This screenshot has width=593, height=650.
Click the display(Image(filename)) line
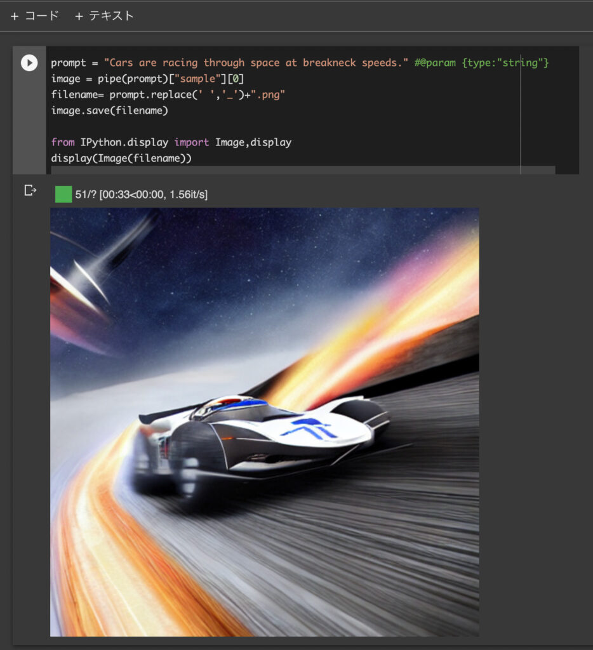pos(121,158)
